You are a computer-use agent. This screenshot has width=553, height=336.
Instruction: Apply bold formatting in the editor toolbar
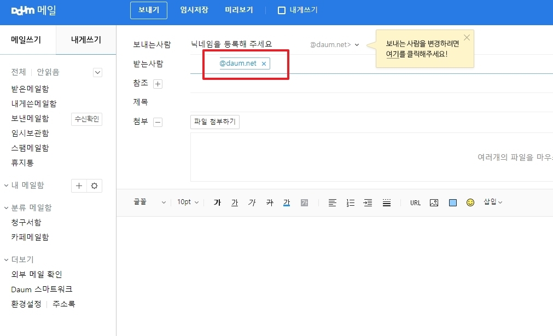click(x=217, y=202)
